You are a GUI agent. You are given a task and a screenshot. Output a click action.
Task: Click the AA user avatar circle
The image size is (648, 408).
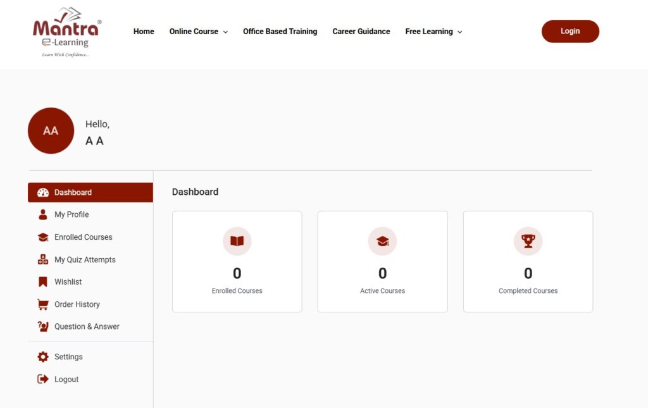tap(51, 131)
